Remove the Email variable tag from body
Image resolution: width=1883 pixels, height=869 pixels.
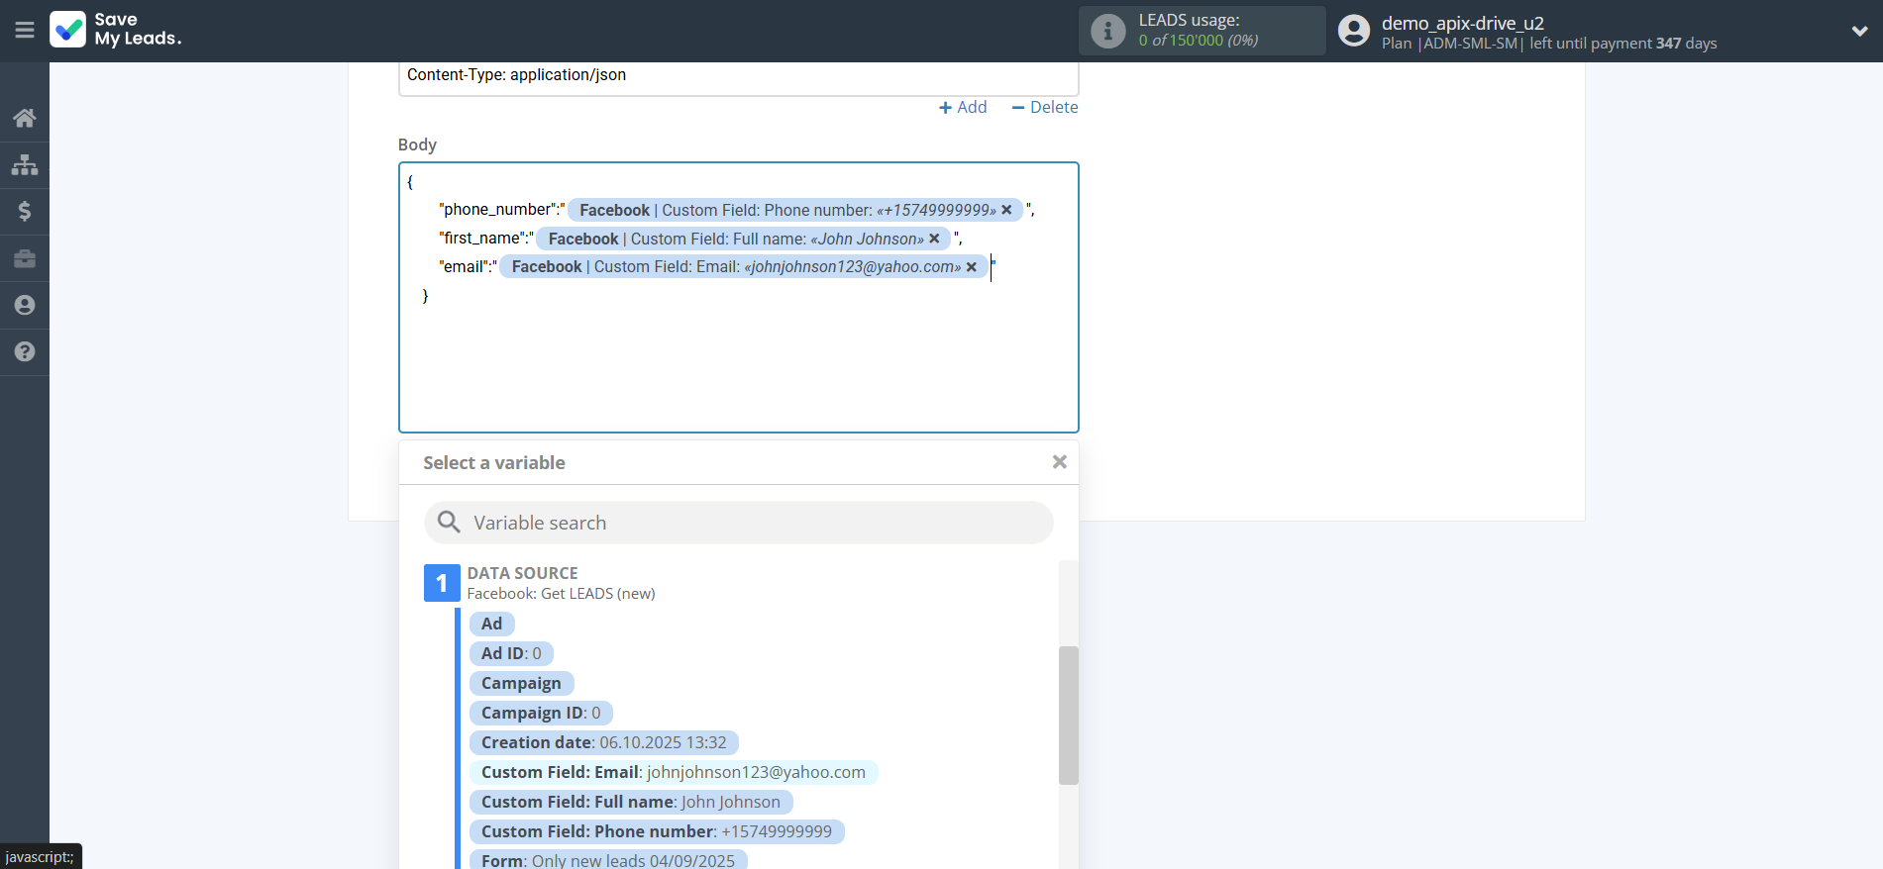point(972,267)
